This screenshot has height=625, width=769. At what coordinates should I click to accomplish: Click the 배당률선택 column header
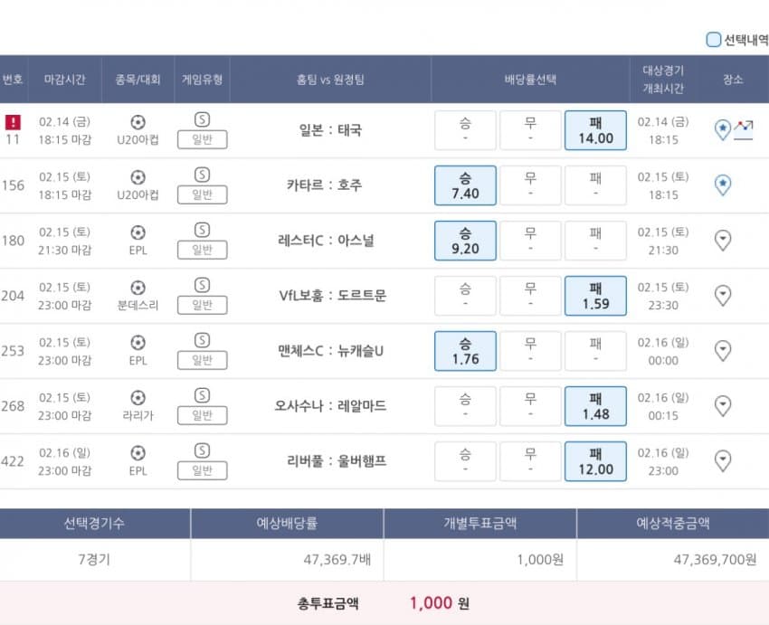tap(530, 80)
